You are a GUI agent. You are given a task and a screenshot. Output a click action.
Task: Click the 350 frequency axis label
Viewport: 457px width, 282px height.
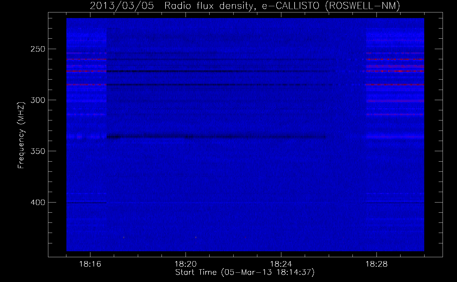[x=38, y=151]
